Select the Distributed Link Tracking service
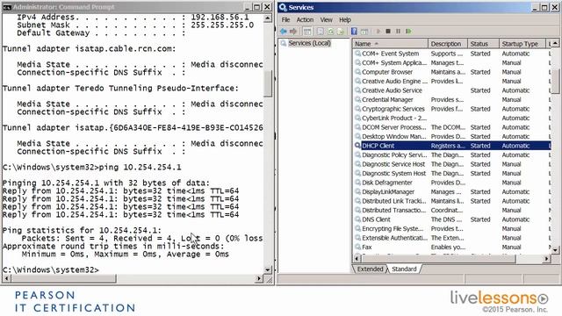 click(452, 201)
